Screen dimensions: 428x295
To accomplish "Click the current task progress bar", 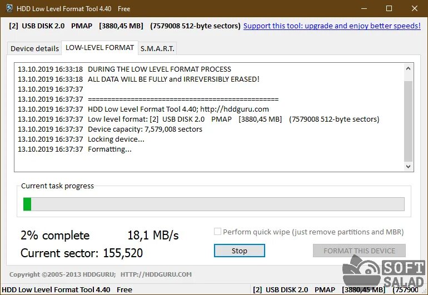I will pyautogui.click(x=214, y=204).
